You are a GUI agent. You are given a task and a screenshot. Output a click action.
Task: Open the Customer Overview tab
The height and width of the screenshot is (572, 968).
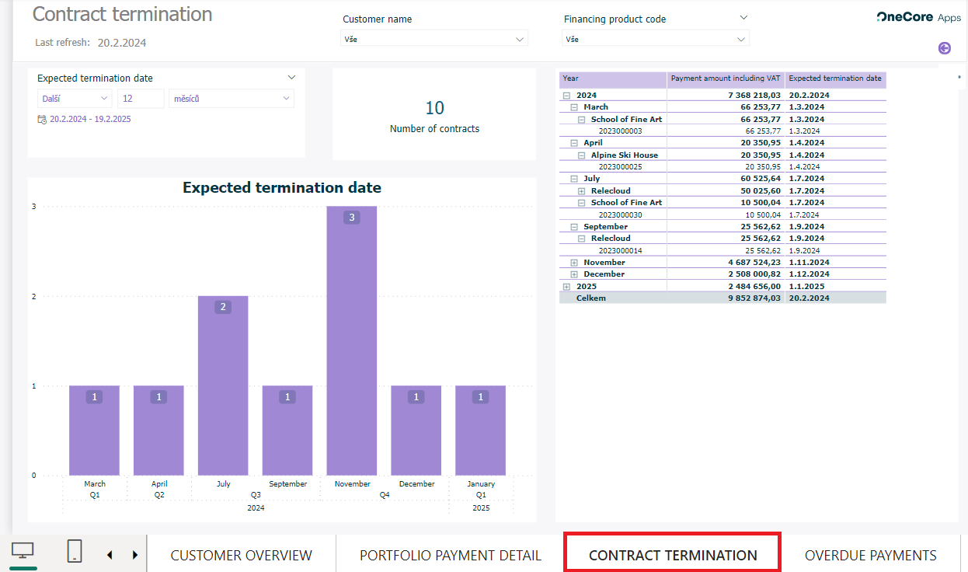pos(241,556)
